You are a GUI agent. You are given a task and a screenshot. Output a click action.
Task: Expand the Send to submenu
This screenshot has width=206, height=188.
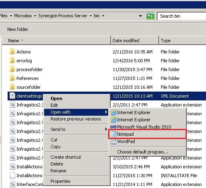[x=76, y=129]
